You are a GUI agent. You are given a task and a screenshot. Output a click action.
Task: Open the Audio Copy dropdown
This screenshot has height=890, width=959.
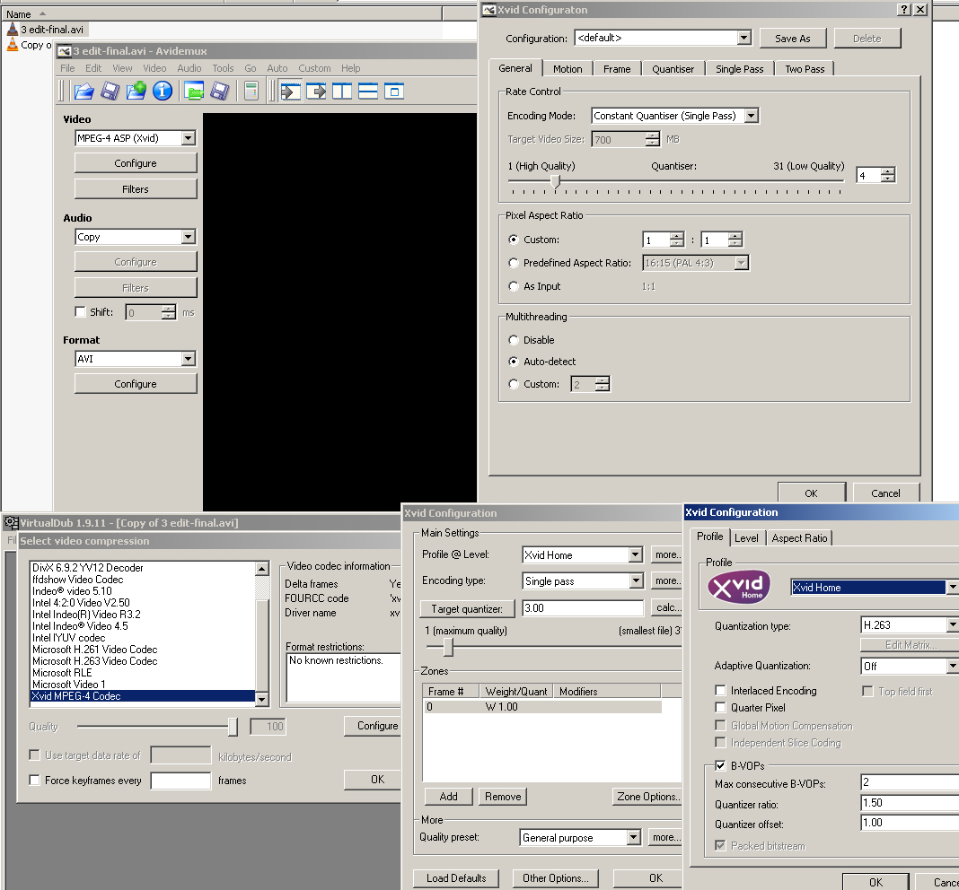coord(136,237)
